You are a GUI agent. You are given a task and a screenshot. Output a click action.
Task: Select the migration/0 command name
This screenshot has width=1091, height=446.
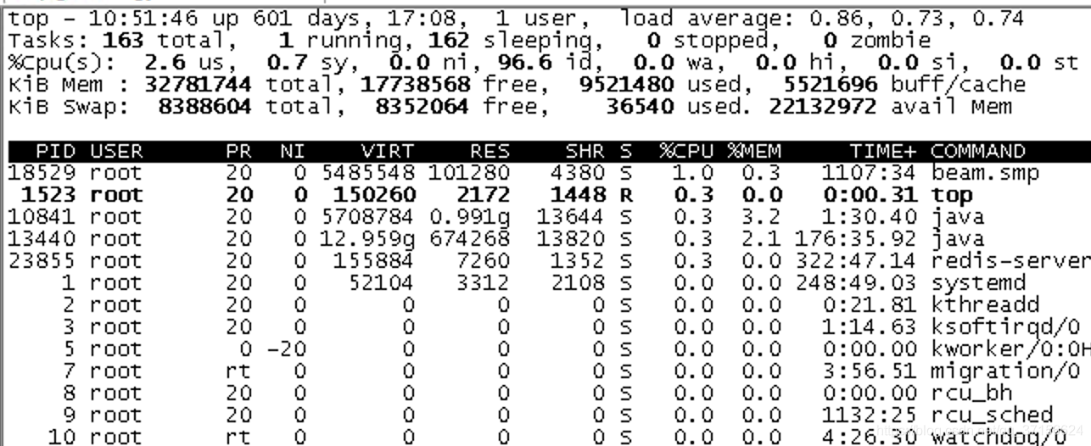point(1004,370)
